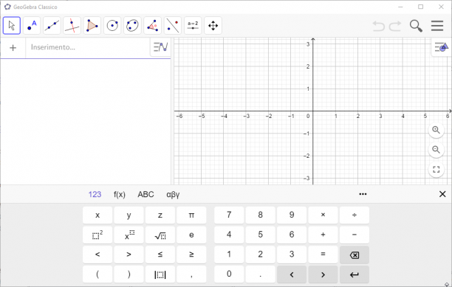452x287 pixels.
Task: Tap the equals key
Action: pyautogui.click(x=323, y=255)
